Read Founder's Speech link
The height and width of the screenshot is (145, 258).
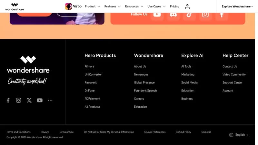click(x=145, y=91)
